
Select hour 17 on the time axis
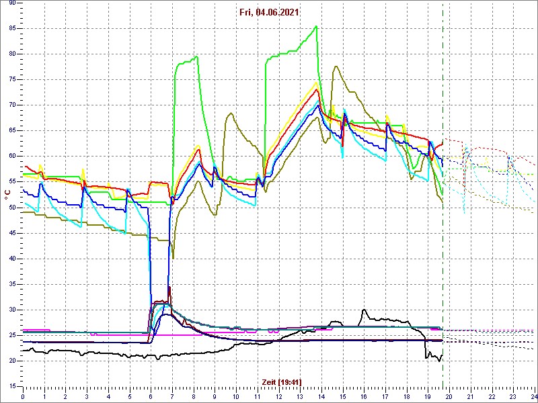[385, 396]
